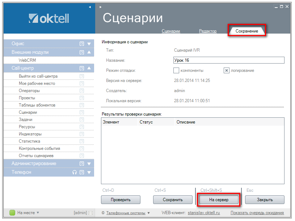Viewport: 295px width, 221px height.
Task: Open help icon next to Офис
Action: [x=82, y=44]
